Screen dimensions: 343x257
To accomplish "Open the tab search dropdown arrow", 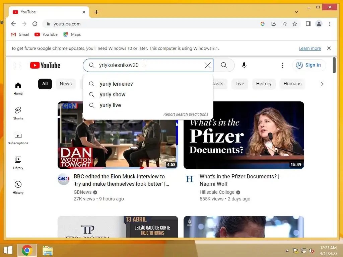I will click(296, 12).
